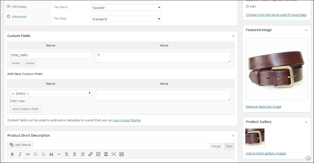Insert a bulleted list
The height and width of the screenshot is (163, 314).
(36, 154)
